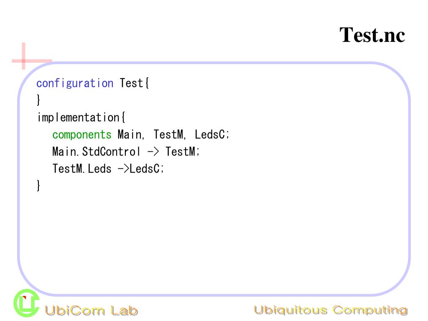Click TestM in the components list
This screenshot has width=428, height=321.
(168, 134)
